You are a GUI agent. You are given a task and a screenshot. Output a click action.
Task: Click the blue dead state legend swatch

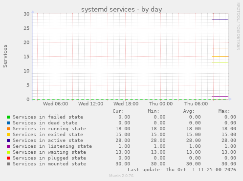8,123
